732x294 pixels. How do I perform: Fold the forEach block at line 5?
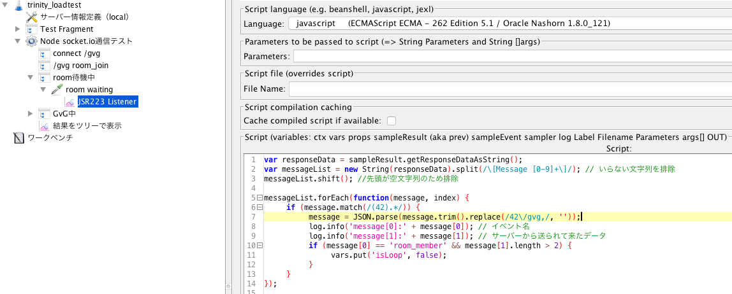point(260,197)
